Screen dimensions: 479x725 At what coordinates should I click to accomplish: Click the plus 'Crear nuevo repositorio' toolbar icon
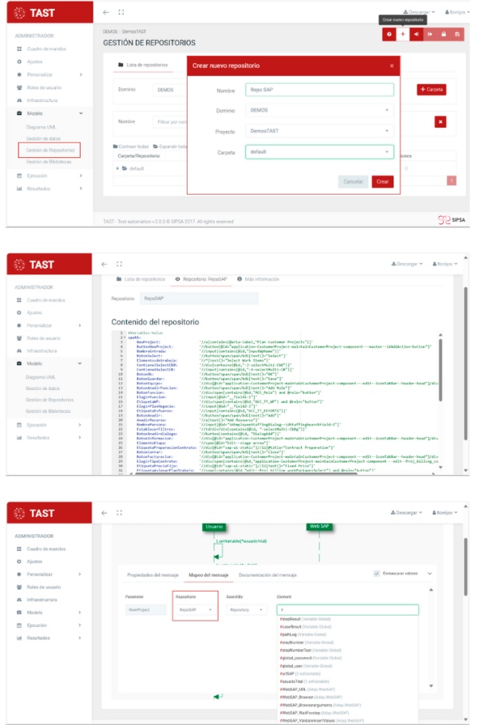click(402, 34)
